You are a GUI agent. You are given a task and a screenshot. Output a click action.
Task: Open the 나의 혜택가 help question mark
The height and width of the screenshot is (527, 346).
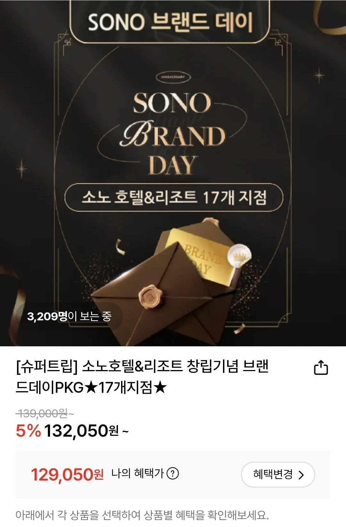(173, 473)
